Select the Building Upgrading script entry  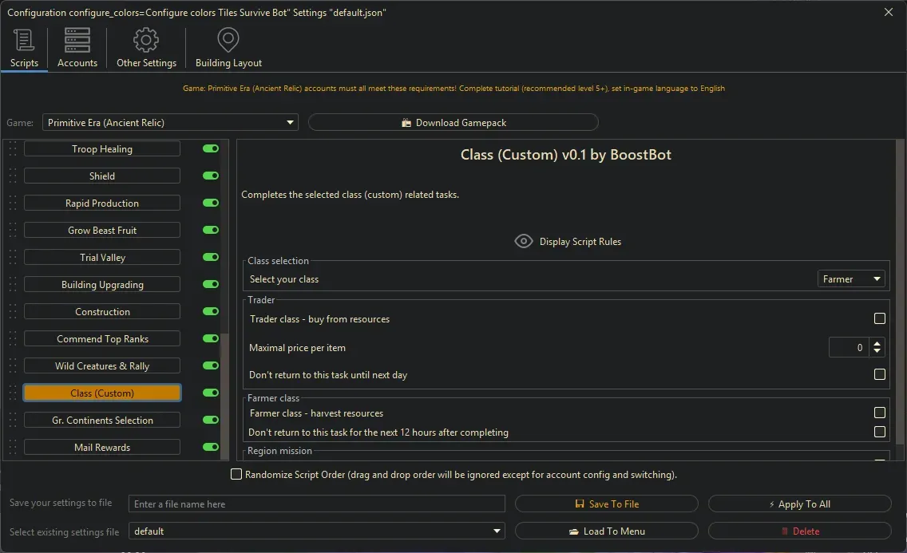[x=101, y=283]
